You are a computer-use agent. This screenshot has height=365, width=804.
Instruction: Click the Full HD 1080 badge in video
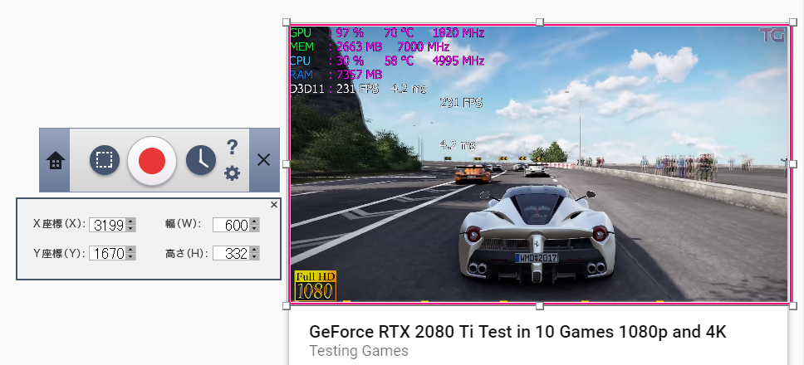[316, 285]
